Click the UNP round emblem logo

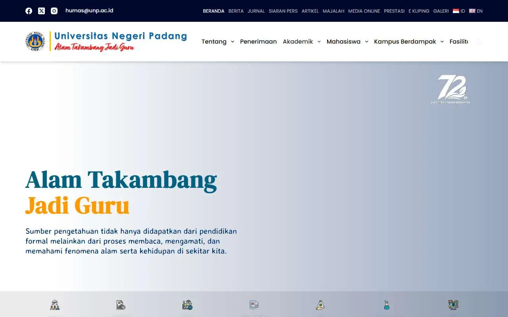[x=35, y=41]
